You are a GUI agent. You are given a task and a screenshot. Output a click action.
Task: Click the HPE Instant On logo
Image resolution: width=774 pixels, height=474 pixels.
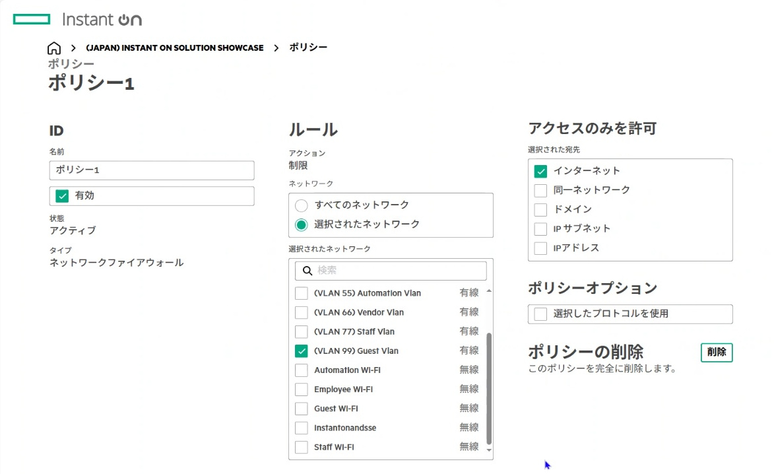78,20
